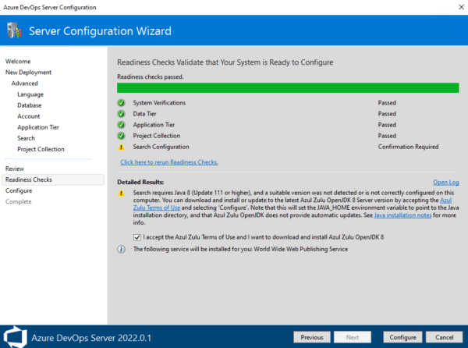Click the Data Tier green check icon
This screenshot has width=468, height=348.
click(121, 114)
